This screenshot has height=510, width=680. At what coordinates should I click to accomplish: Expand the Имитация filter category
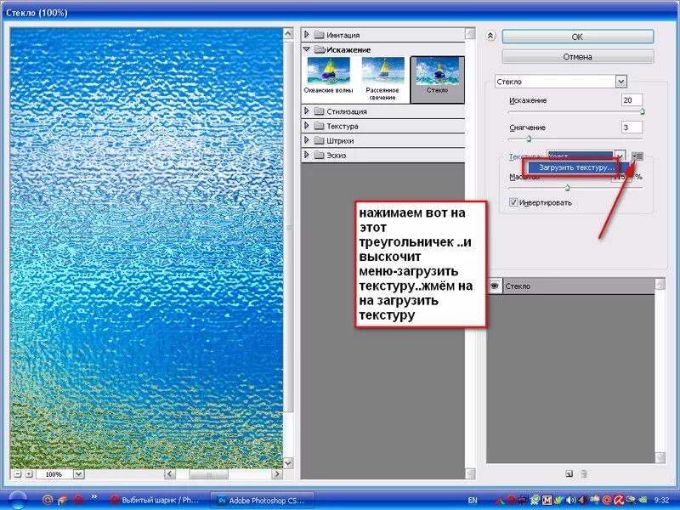307,34
